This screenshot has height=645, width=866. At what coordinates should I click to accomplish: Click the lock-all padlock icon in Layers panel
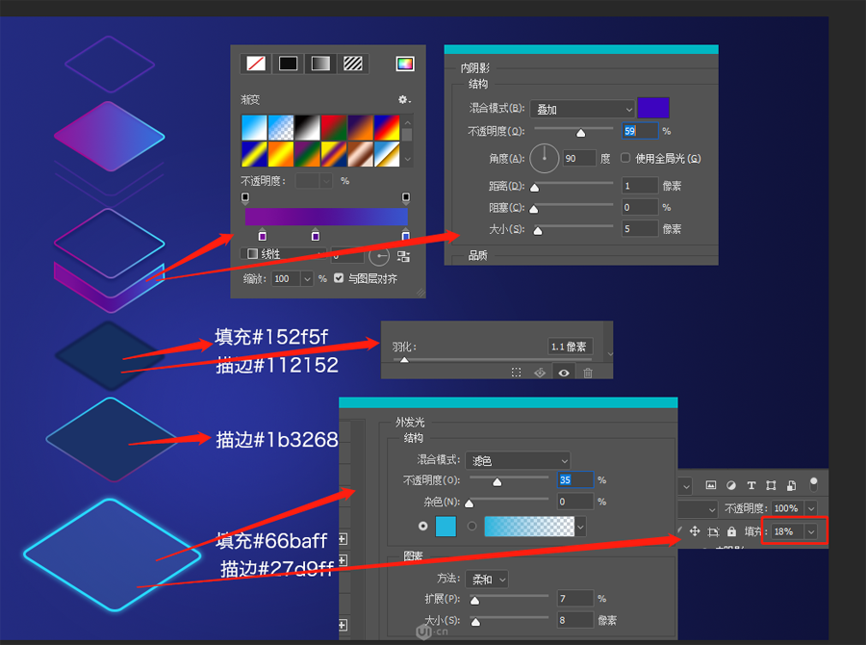tap(731, 530)
